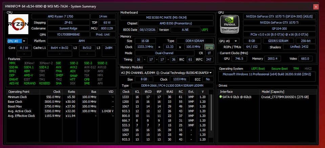Click the 8 / 16 core count field

(24, 48)
